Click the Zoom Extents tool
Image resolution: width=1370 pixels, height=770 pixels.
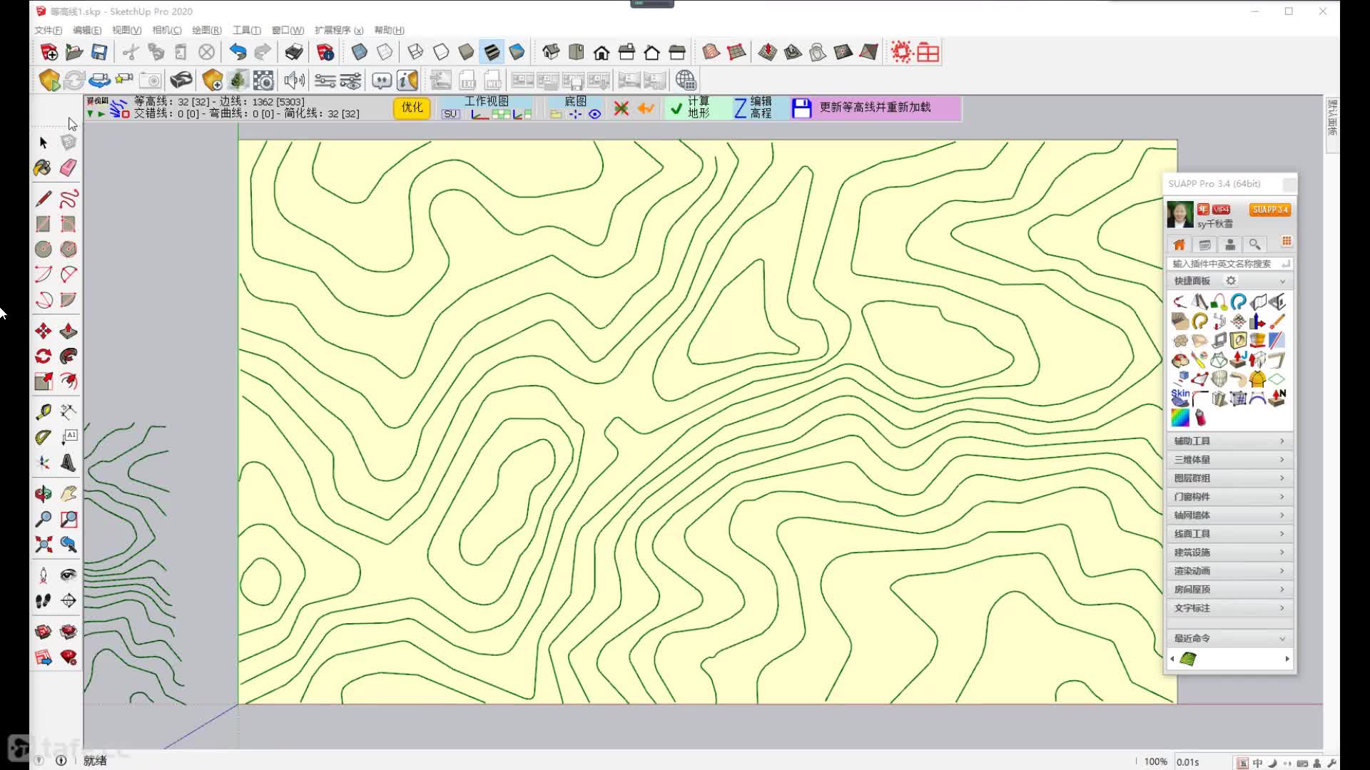(x=44, y=545)
